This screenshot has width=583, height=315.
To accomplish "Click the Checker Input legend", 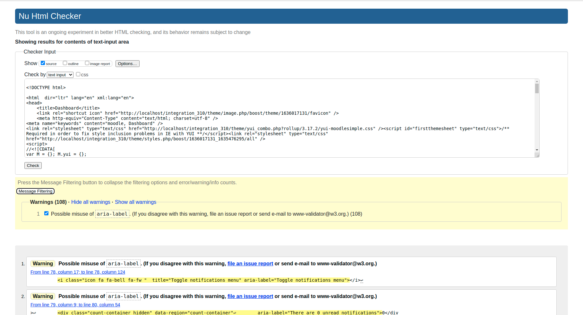I will 40,52.
